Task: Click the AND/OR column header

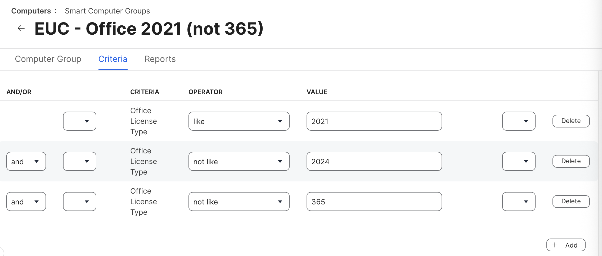Action: [x=19, y=92]
